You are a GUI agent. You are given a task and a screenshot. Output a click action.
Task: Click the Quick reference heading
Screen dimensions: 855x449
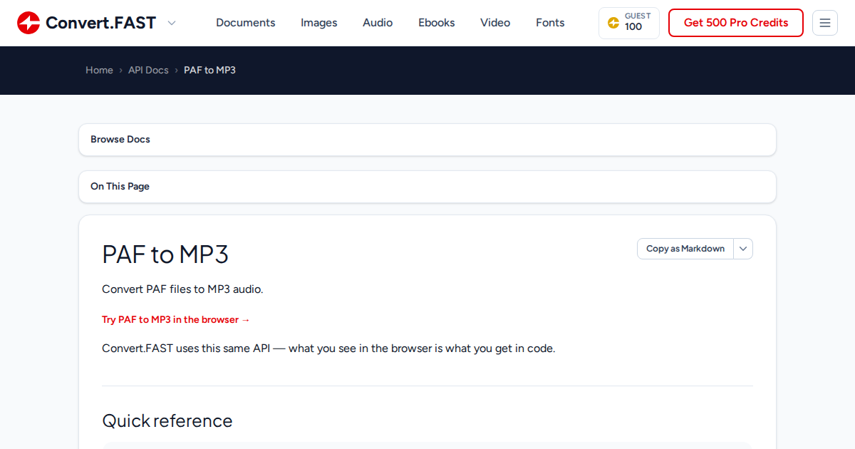coord(167,420)
